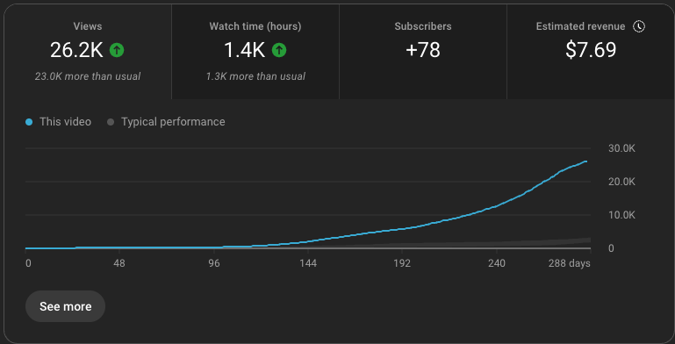Click 1.3K more than usual text

coord(255,76)
